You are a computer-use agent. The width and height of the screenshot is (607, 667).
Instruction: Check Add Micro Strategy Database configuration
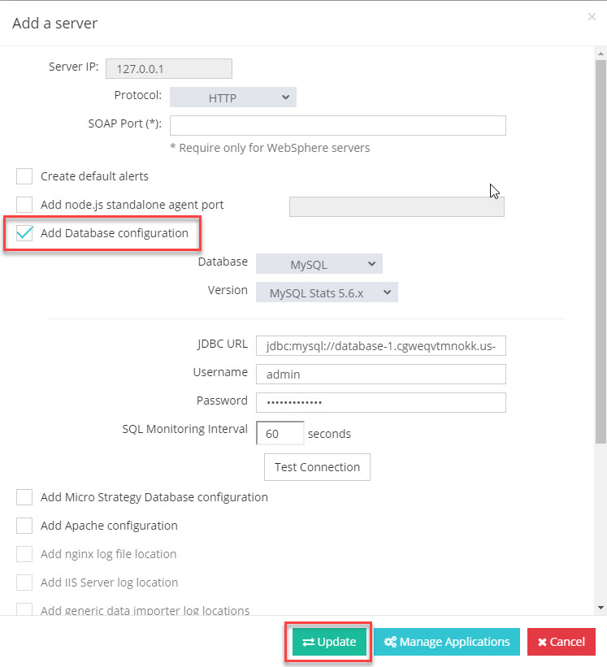pos(25,497)
